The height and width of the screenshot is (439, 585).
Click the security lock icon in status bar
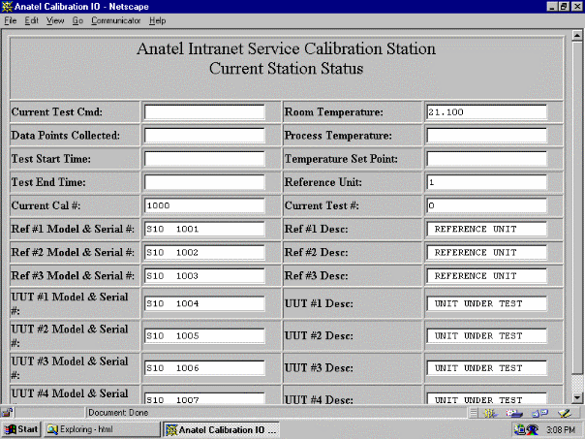7,413
